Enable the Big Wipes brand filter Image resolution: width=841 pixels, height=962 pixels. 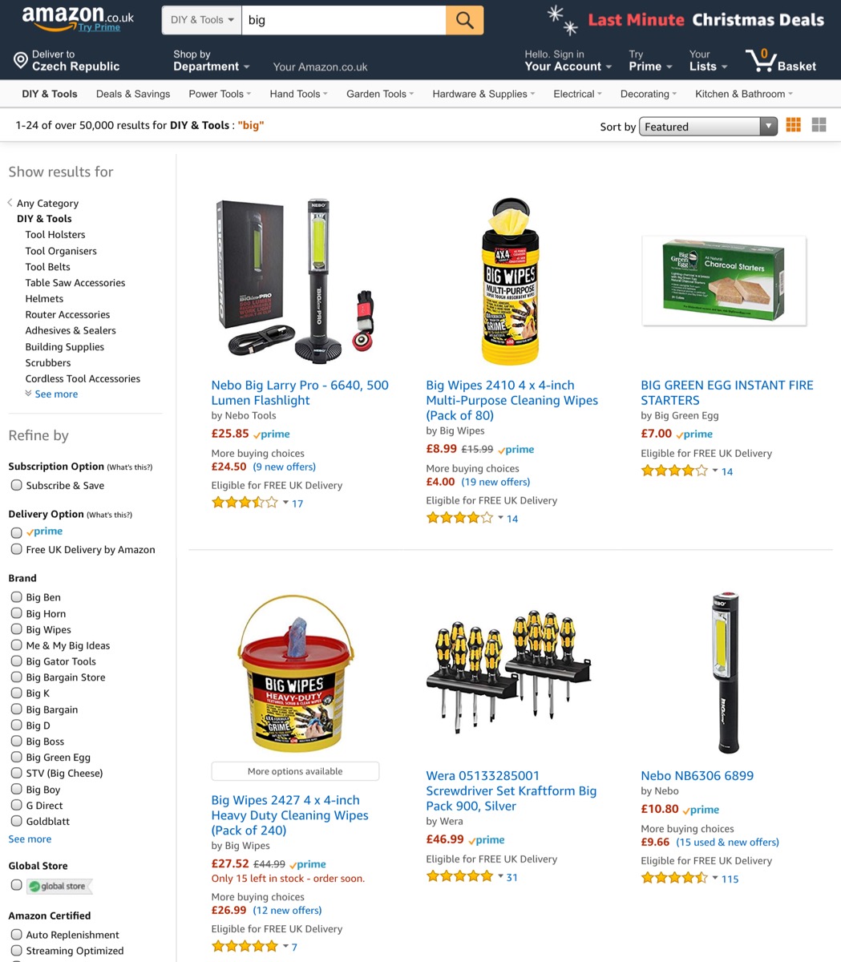16,629
